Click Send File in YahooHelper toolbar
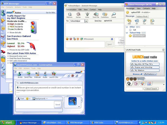167x125 pixels. click(x=96, y=15)
